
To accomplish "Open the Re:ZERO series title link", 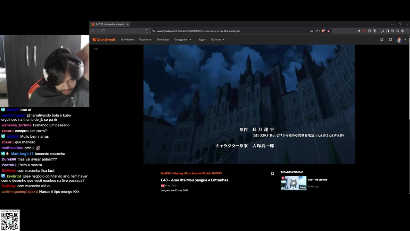I will click(x=191, y=173).
